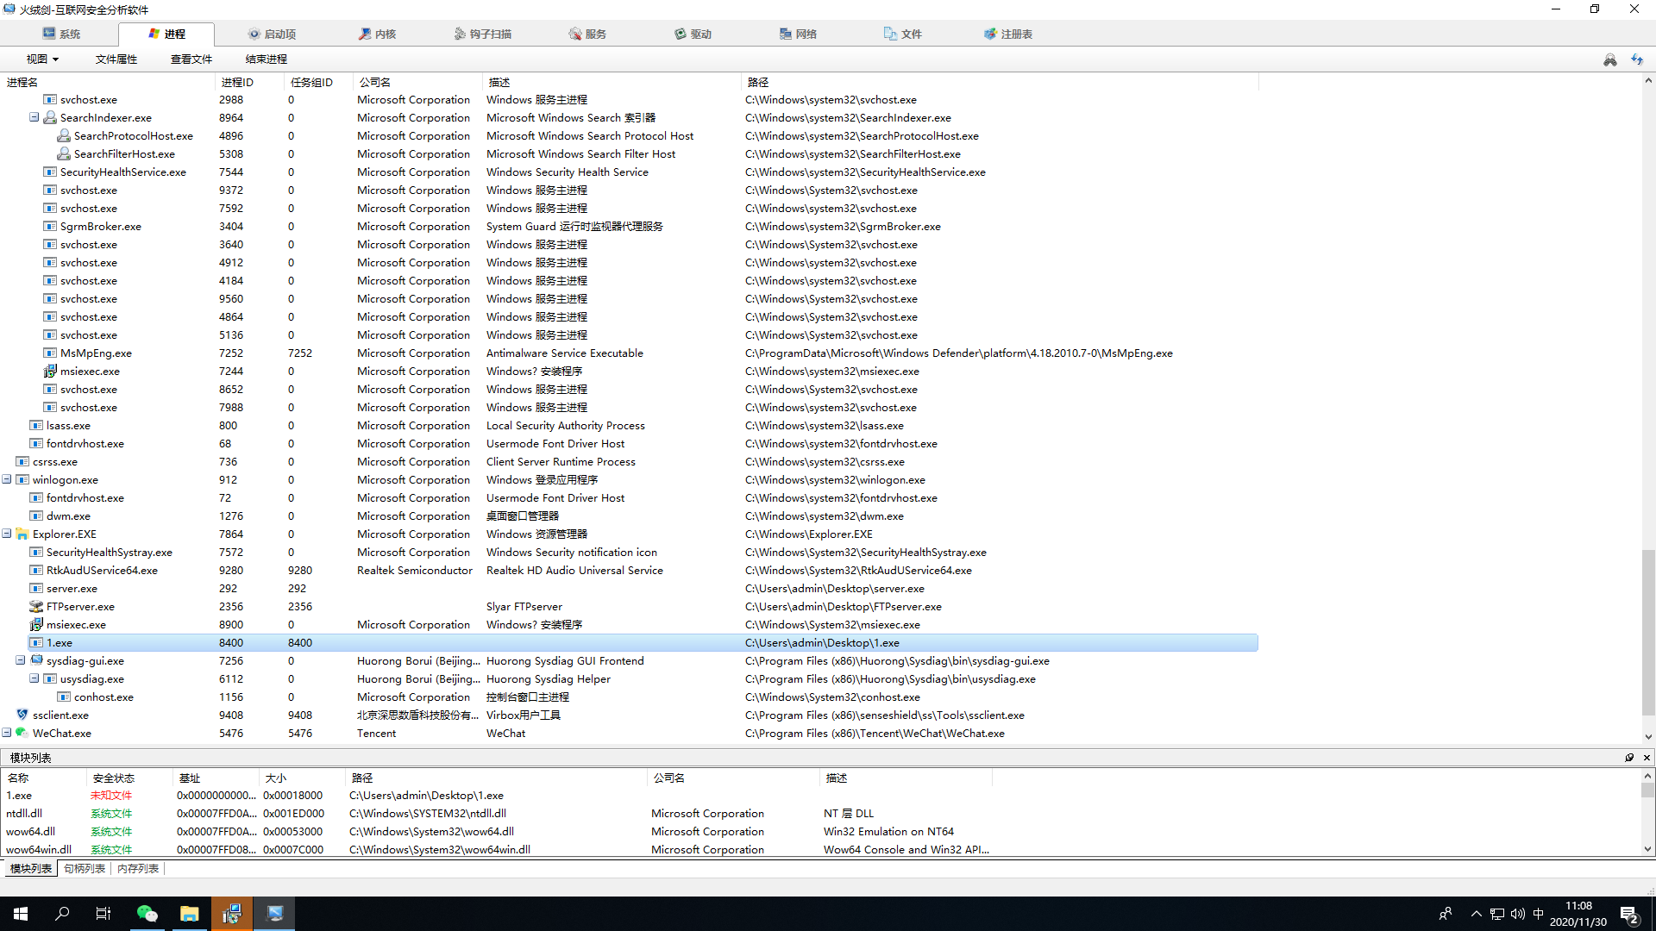Click the pin icon on the module list panel
The height and width of the screenshot is (931, 1656).
coord(1629,758)
